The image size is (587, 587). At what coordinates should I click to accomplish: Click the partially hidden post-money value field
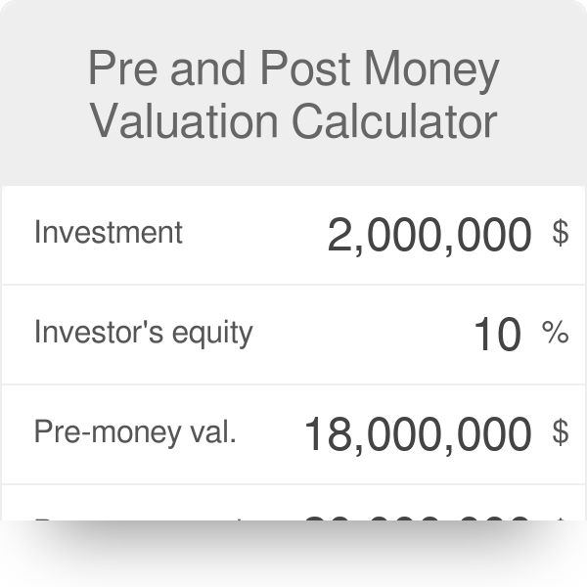pos(418,517)
